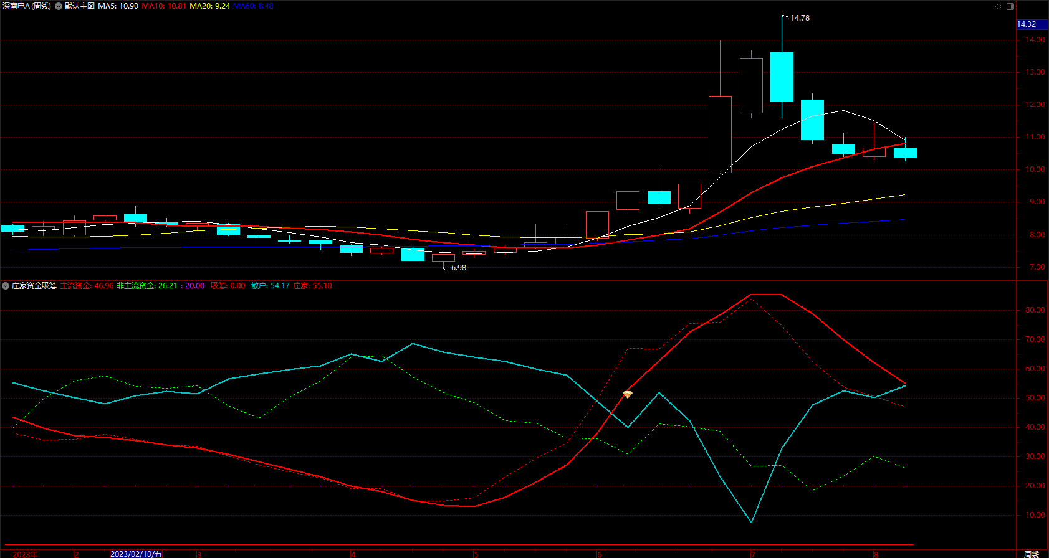The image size is (1049, 558).
Task: Click the 14.78 high price label
Action: [x=800, y=18]
